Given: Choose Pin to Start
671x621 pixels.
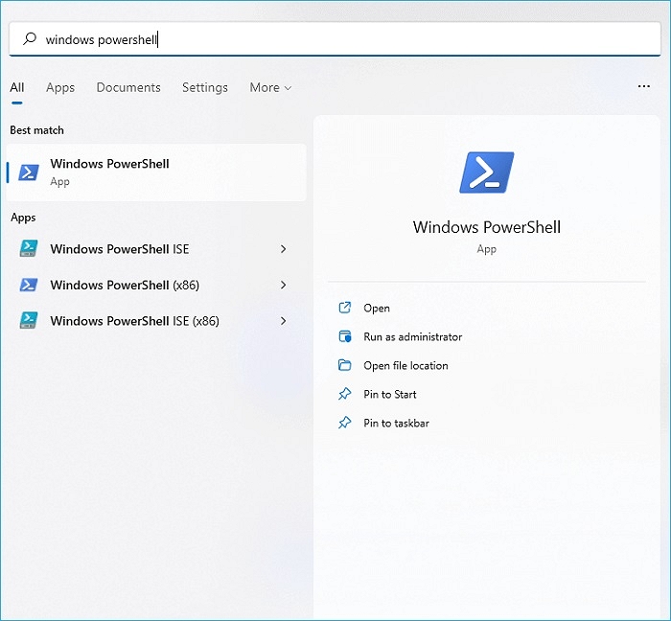Looking at the screenshot, I should pos(390,394).
